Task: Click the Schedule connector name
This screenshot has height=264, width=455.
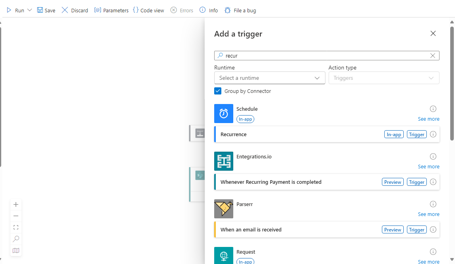Action: pos(247,109)
